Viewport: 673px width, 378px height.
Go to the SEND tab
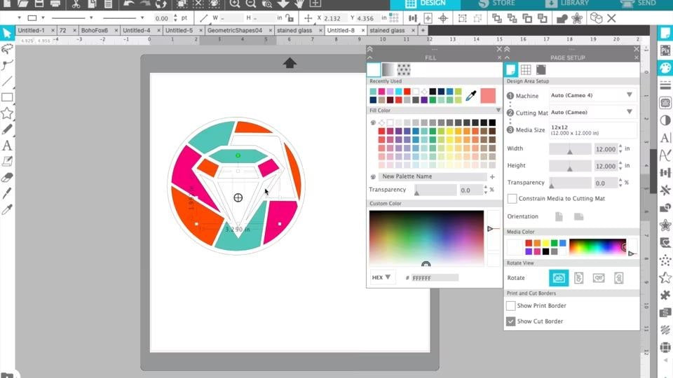click(639, 4)
